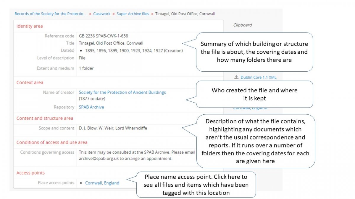The height and width of the screenshot is (199, 355).
Task: Click the 'Place access points' field label
Action: (56, 183)
